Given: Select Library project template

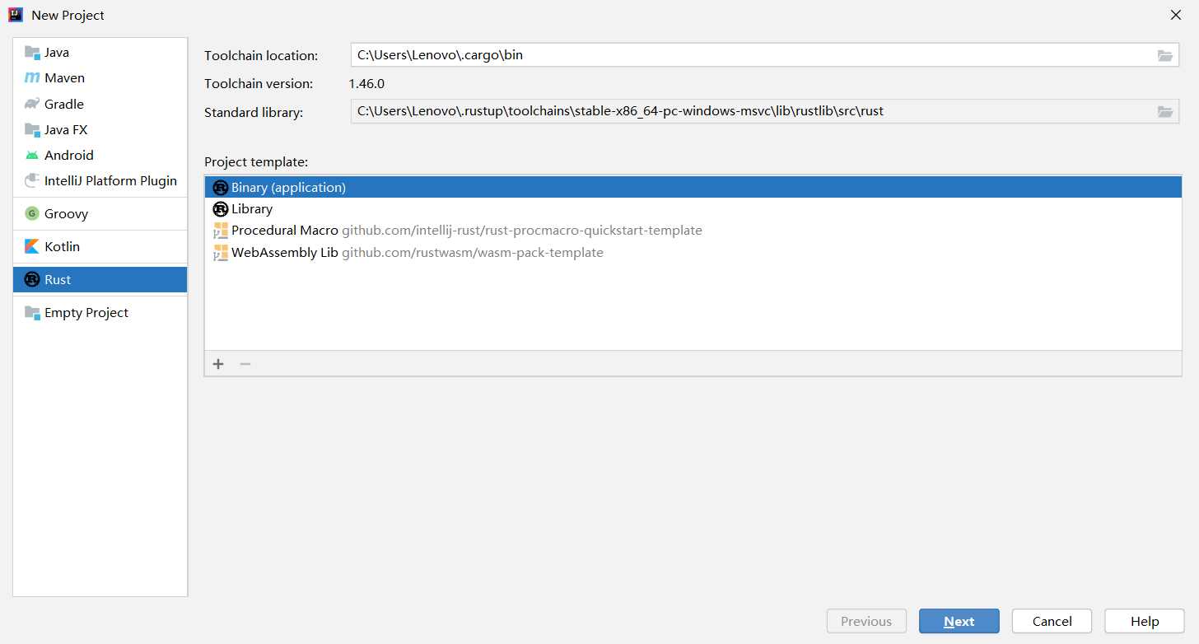Looking at the screenshot, I should (x=693, y=209).
